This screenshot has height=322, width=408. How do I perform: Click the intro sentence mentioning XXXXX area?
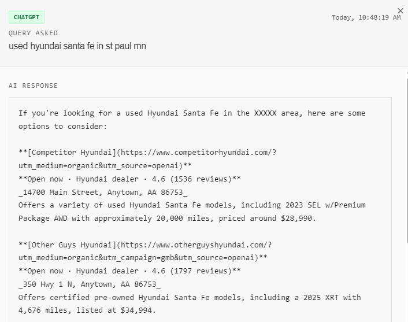pos(191,113)
